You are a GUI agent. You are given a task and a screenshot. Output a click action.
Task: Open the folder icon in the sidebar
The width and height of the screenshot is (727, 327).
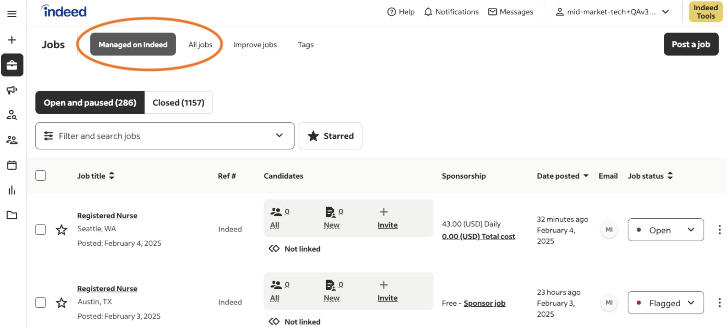12,215
